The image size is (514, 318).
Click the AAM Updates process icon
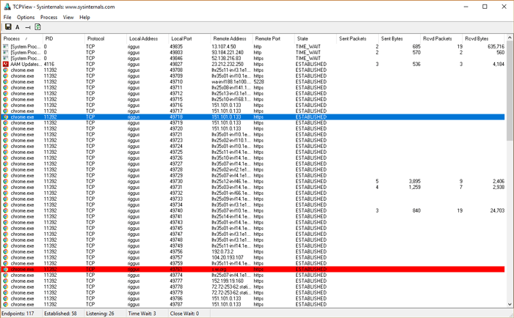coord(6,64)
